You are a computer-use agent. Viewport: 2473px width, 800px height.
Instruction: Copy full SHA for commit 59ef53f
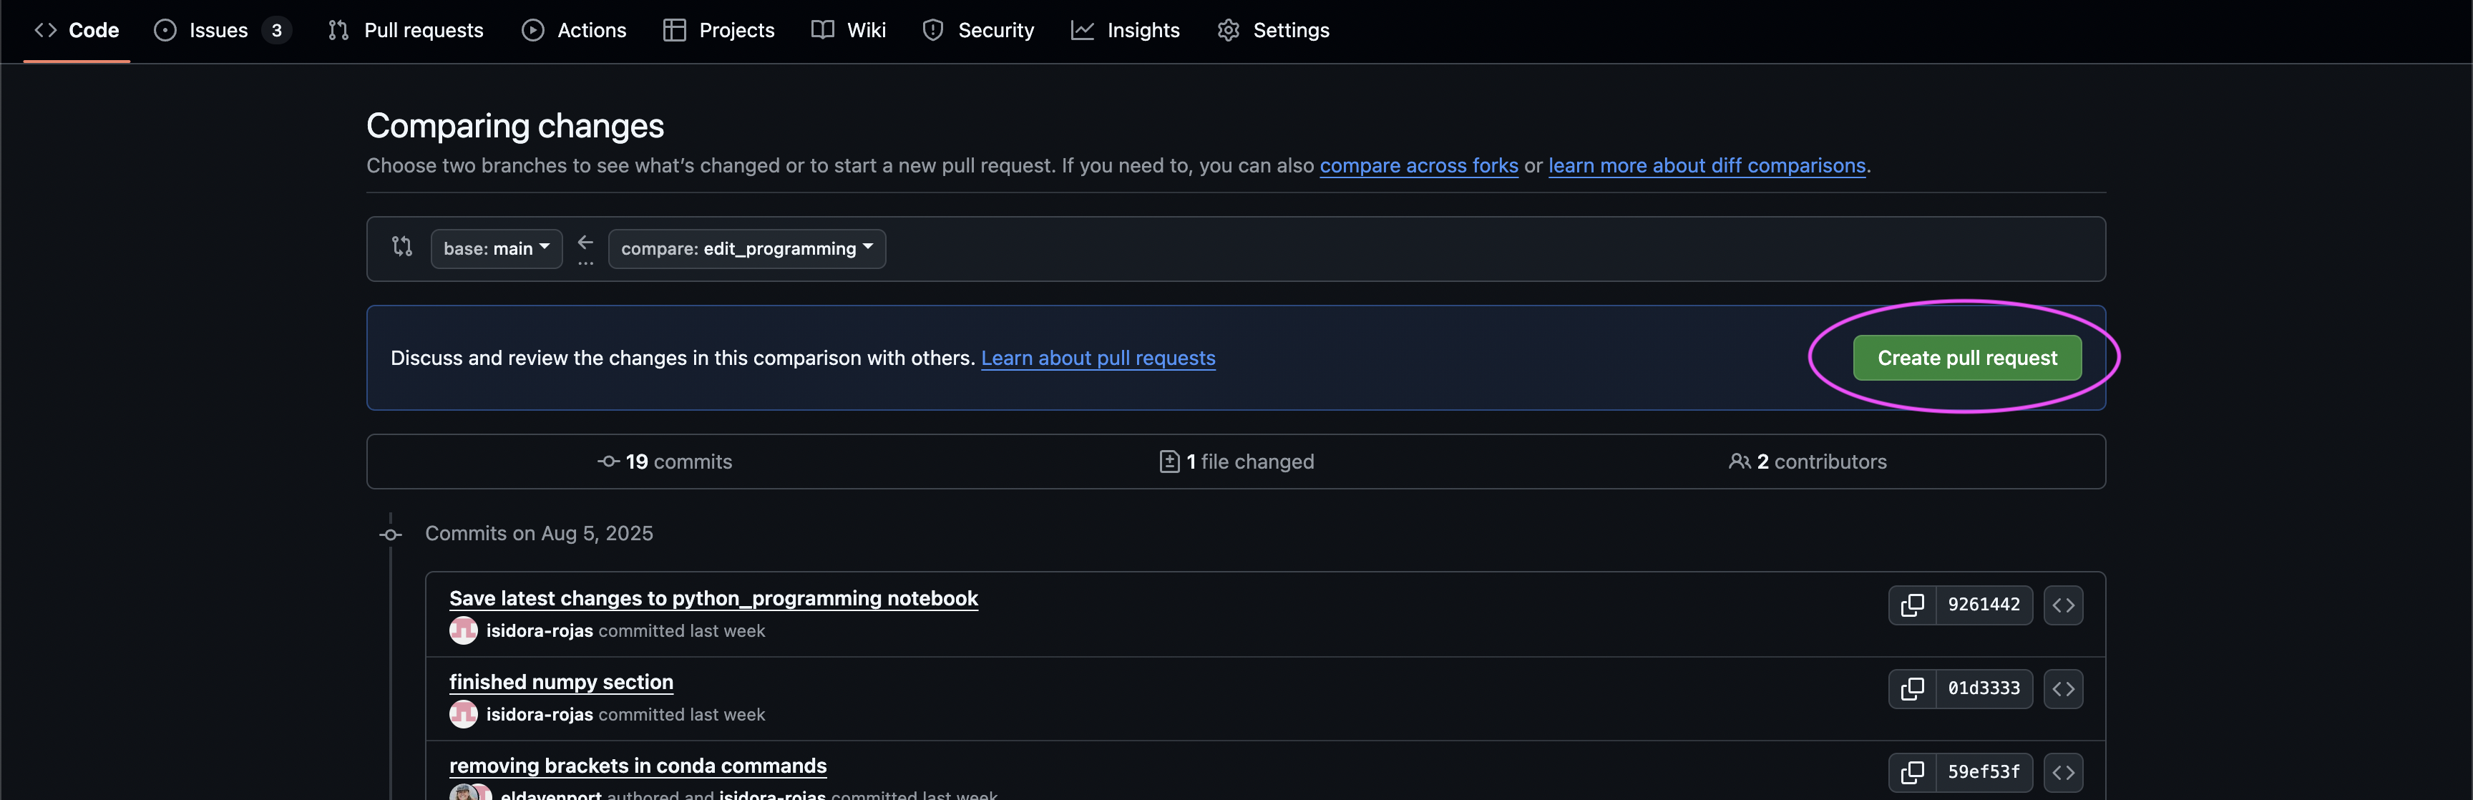pyautogui.click(x=1911, y=772)
